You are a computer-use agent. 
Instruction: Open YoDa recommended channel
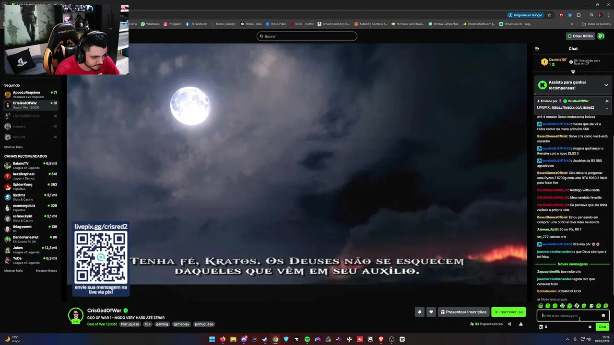tap(31, 260)
